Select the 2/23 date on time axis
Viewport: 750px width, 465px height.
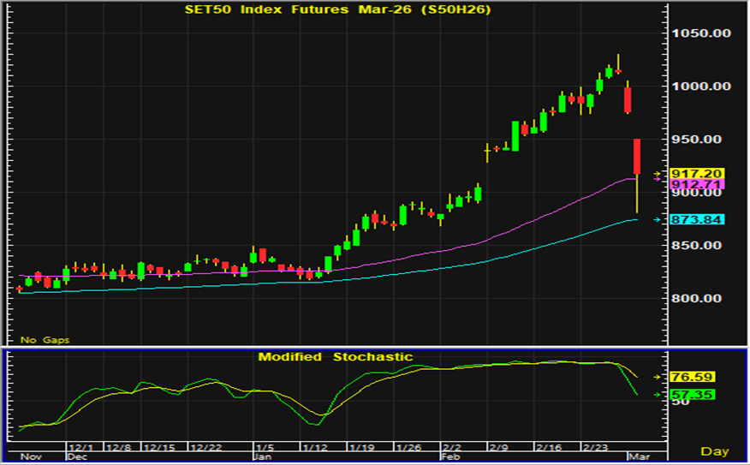click(595, 447)
